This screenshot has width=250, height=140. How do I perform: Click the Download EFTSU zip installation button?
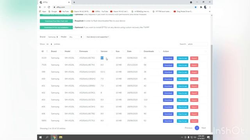(56, 28)
